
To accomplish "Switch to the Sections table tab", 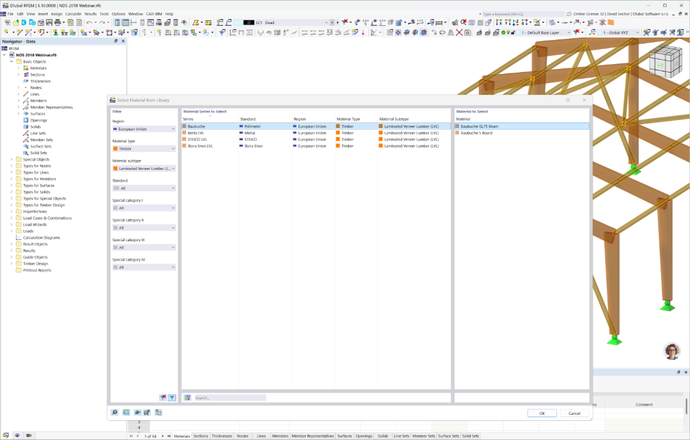I will [x=200, y=436].
